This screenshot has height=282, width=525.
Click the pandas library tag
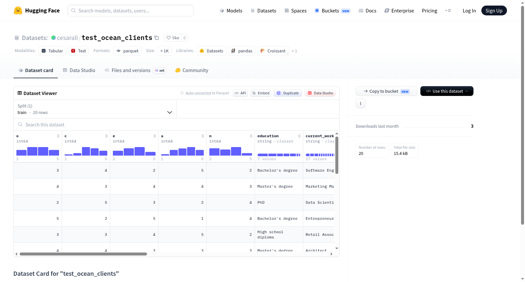click(x=242, y=51)
